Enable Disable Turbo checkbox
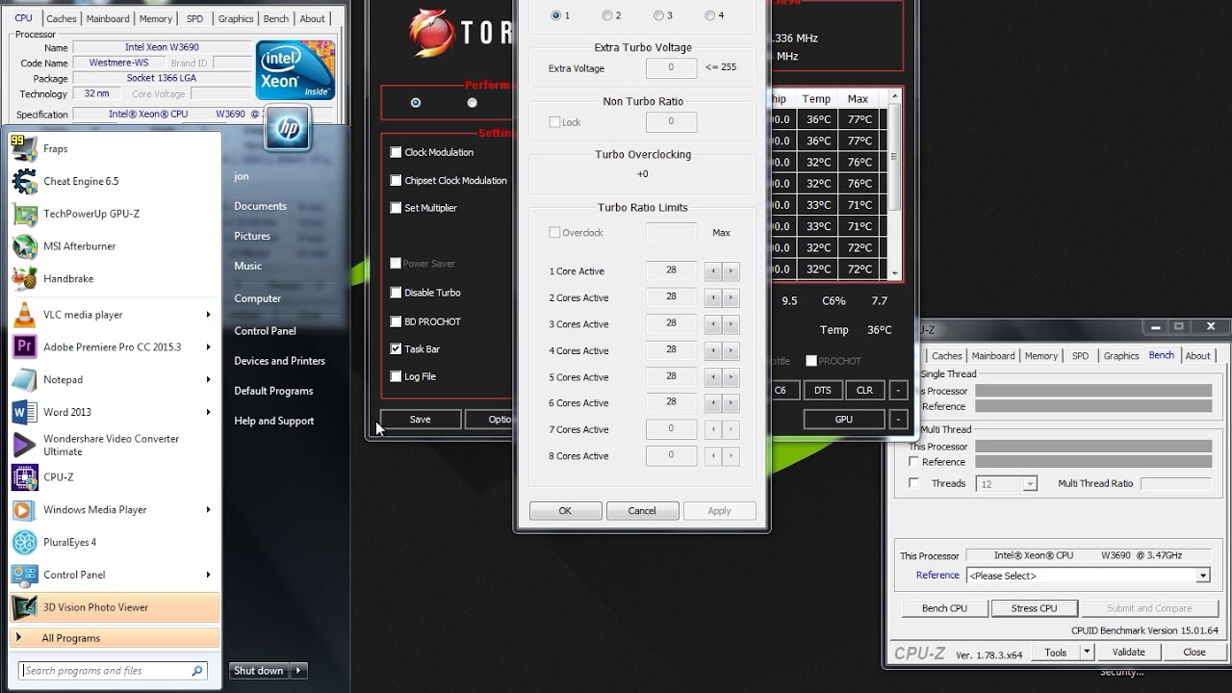 (x=396, y=293)
